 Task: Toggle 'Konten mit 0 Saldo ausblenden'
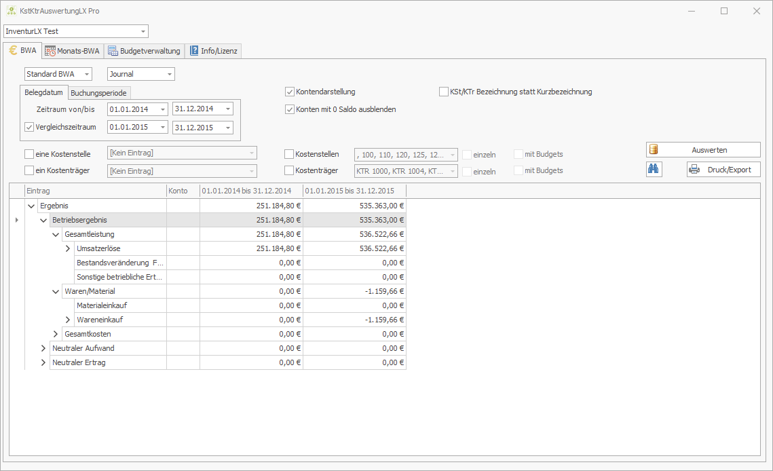pyautogui.click(x=290, y=109)
